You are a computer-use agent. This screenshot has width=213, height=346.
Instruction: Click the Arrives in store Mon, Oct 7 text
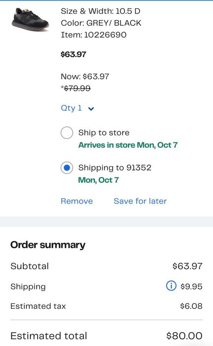(x=128, y=145)
